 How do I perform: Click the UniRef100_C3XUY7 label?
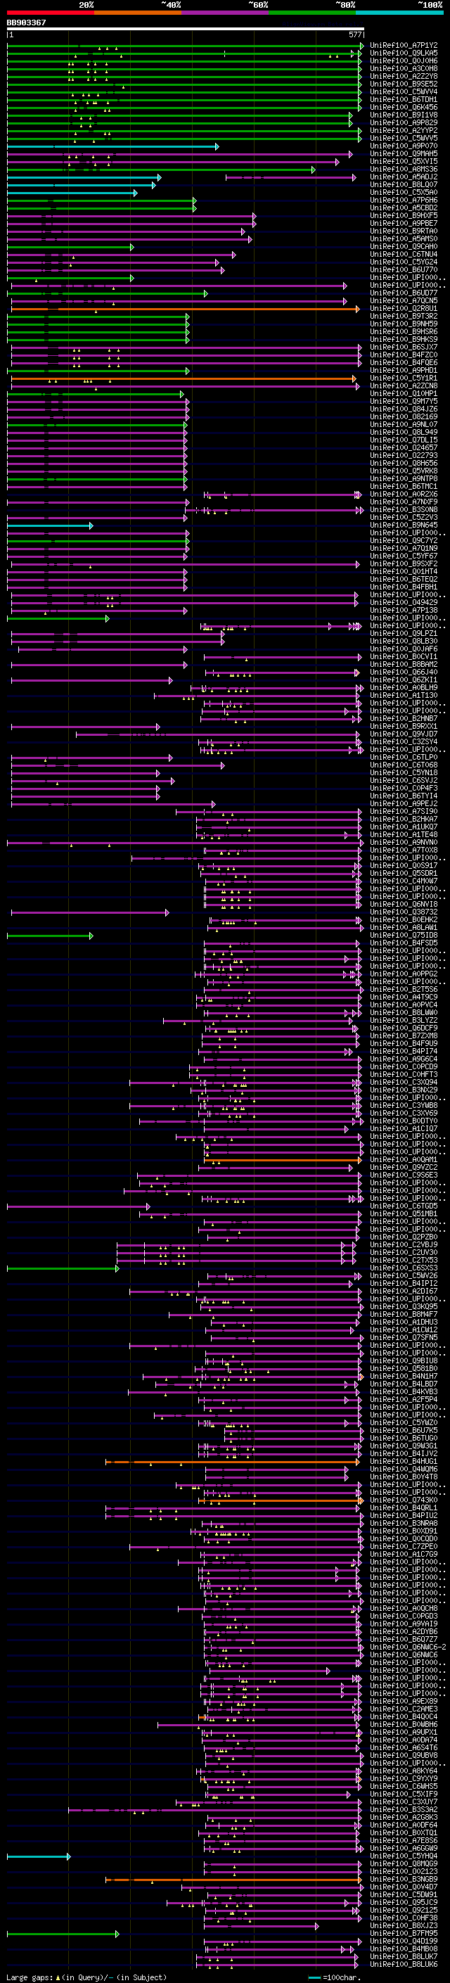click(404, 1802)
